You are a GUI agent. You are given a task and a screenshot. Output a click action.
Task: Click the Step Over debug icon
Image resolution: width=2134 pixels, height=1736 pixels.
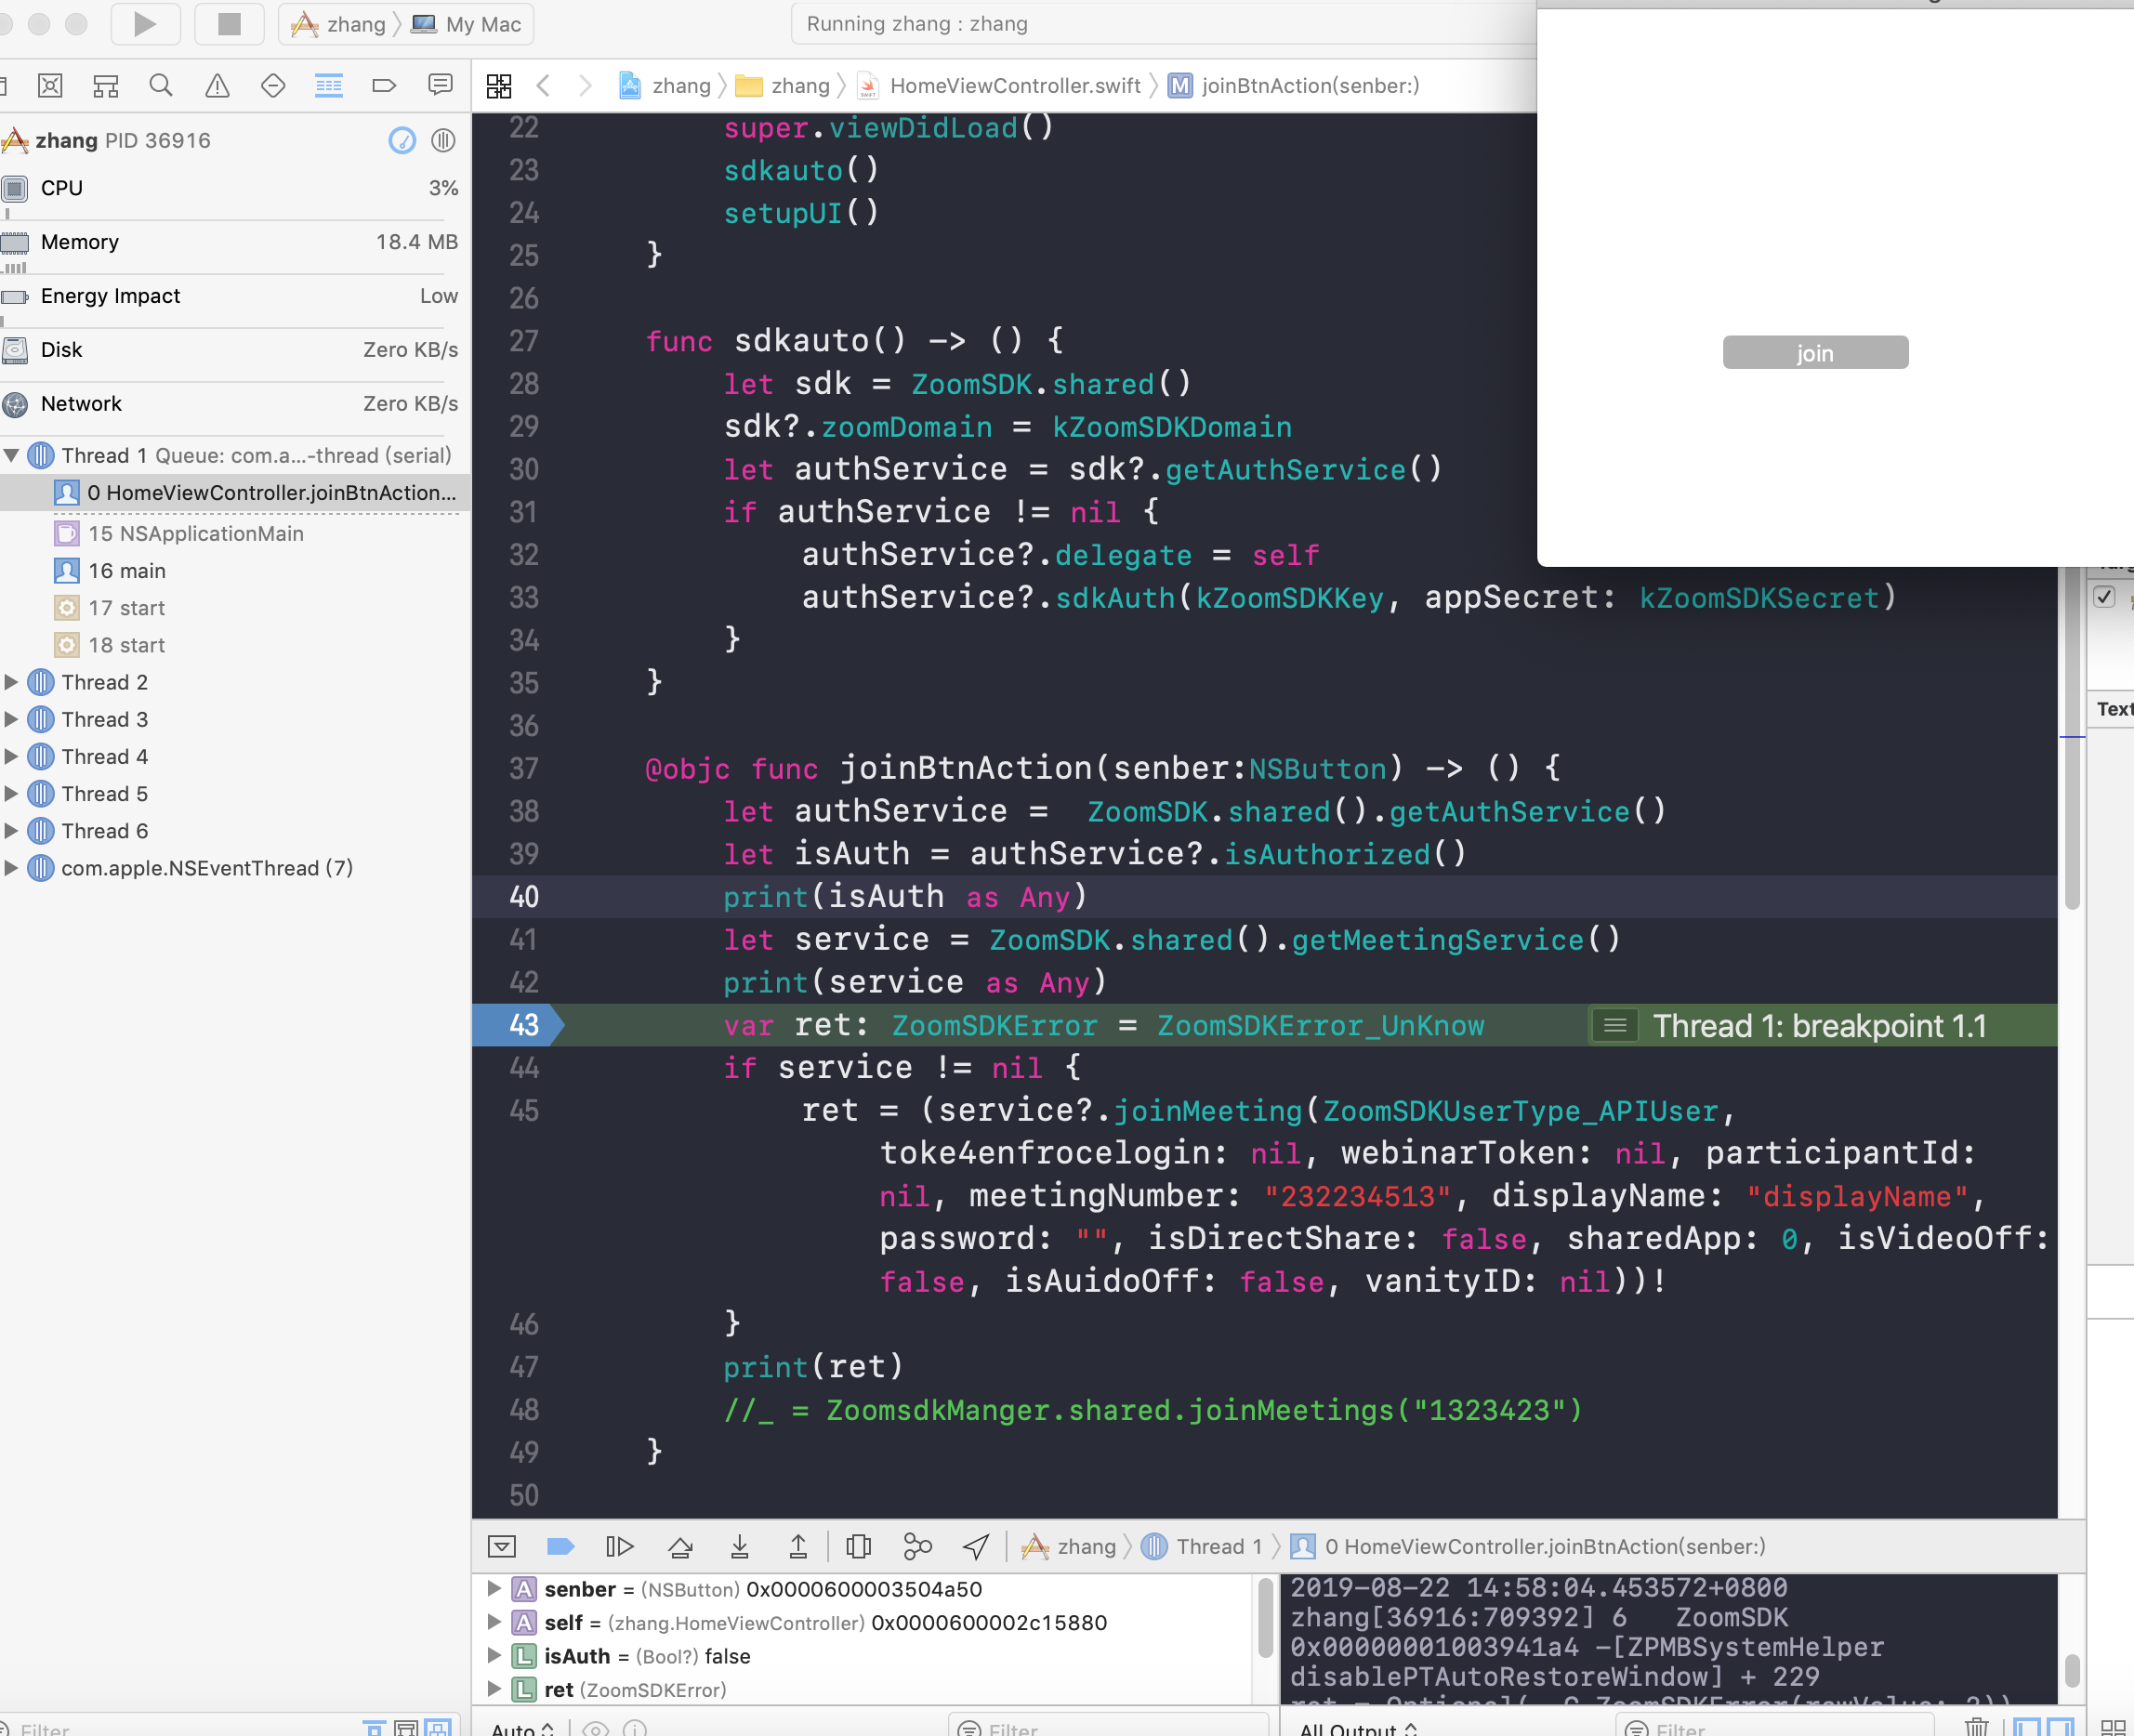click(680, 1547)
